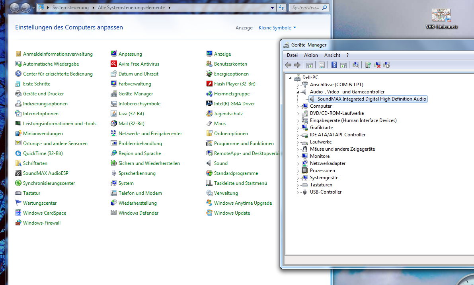Open Netzwerk- und Freigabecenter
The image size is (474, 285).
click(x=150, y=134)
